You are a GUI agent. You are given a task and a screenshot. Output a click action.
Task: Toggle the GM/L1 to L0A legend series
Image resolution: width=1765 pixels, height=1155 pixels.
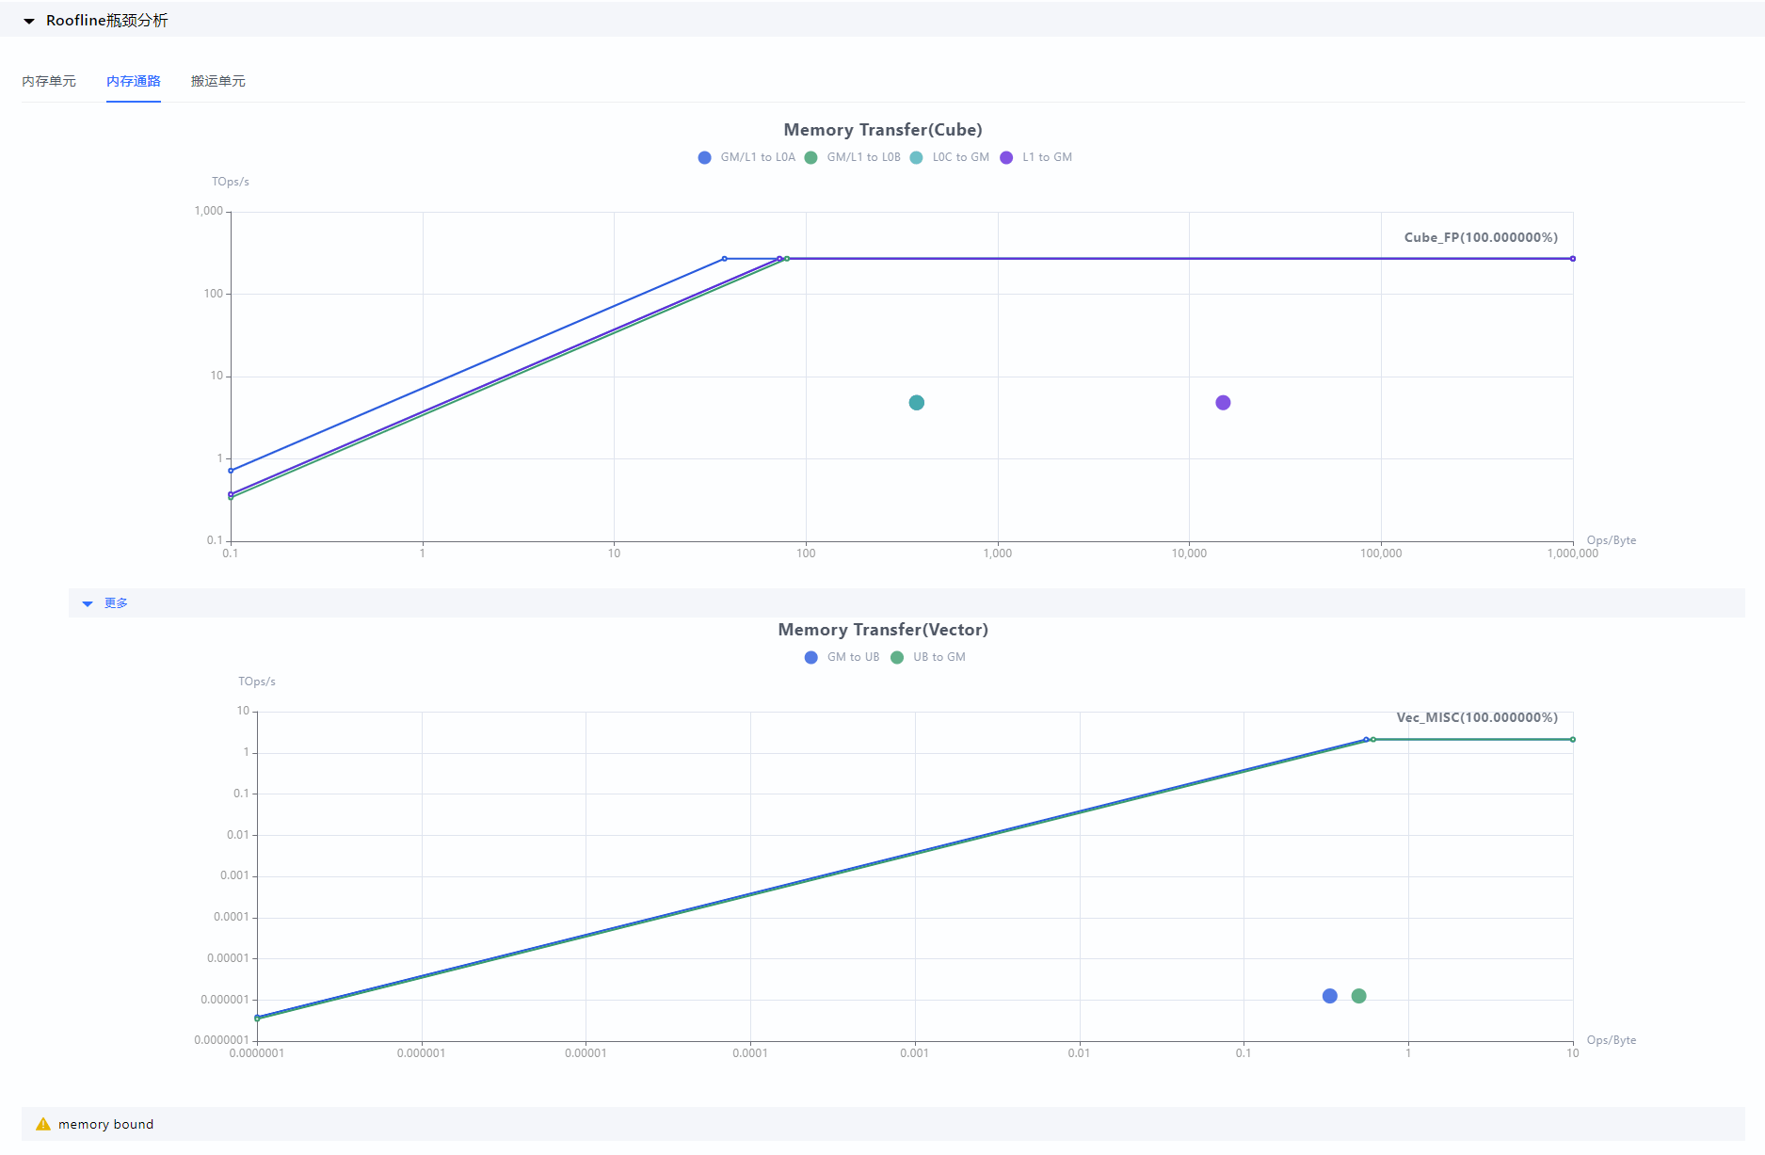tap(746, 157)
